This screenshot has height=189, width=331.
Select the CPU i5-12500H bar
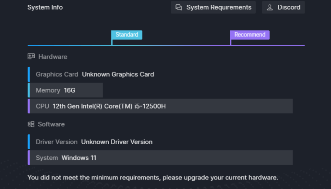160,106
